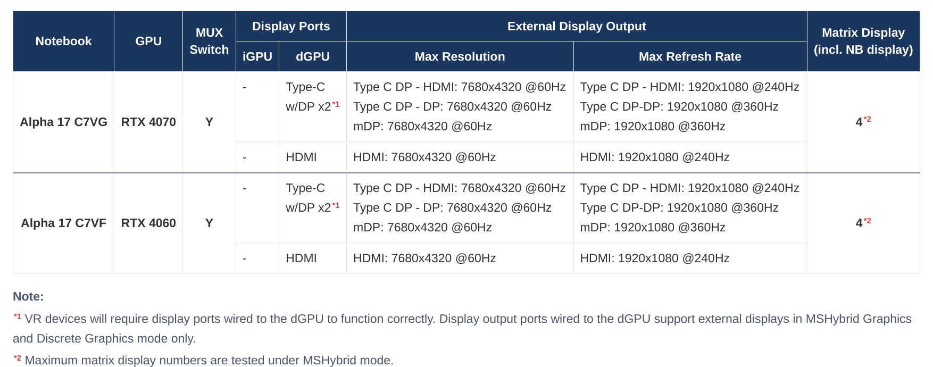
Task: Click the GPU column header
Action: [148, 41]
